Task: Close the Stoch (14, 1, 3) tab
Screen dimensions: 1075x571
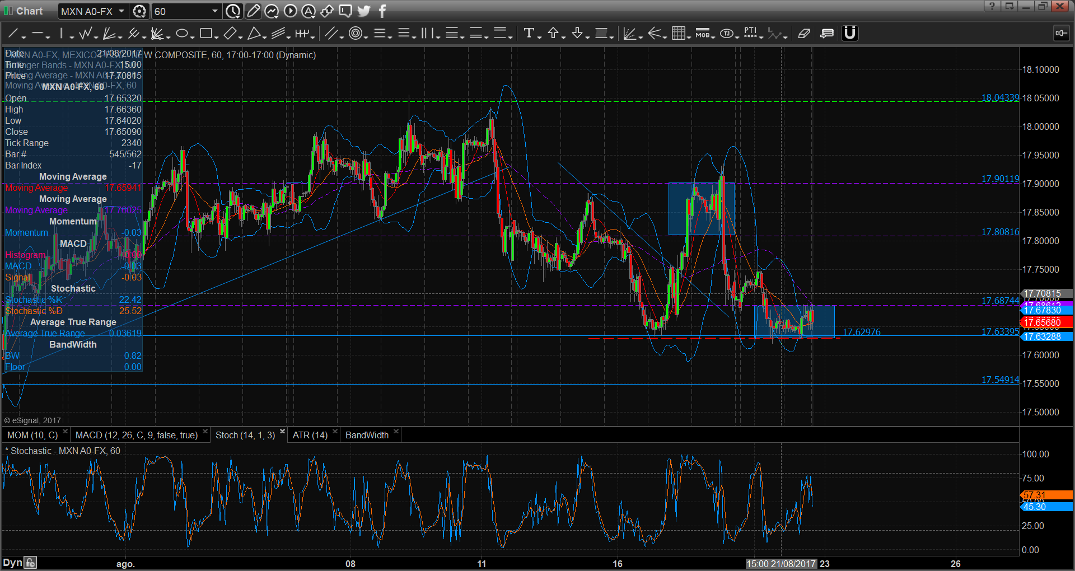Action: [282, 432]
